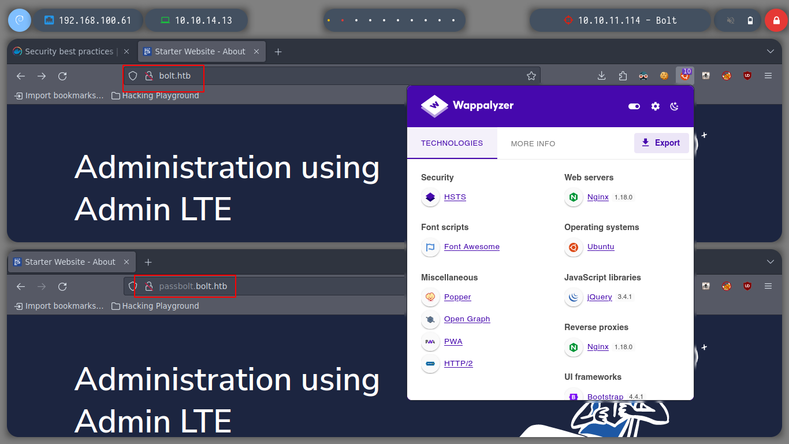Open the Bootstrap link under UI frameworks
The image size is (789, 444).
click(x=605, y=397)
